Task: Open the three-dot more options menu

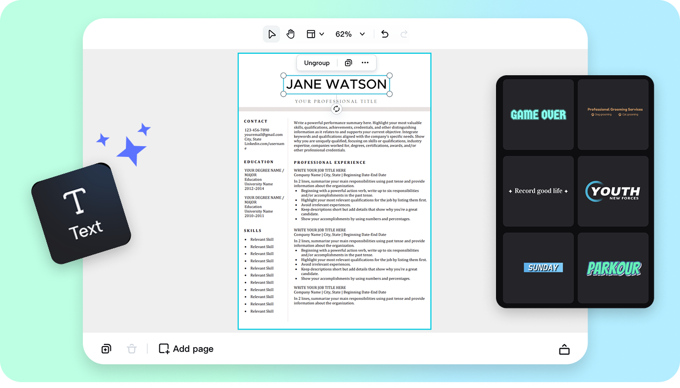Action: 365,62
